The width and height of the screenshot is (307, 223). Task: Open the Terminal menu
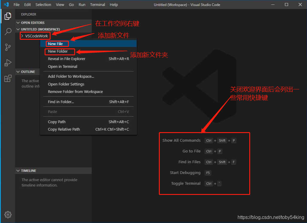(98, 4)
